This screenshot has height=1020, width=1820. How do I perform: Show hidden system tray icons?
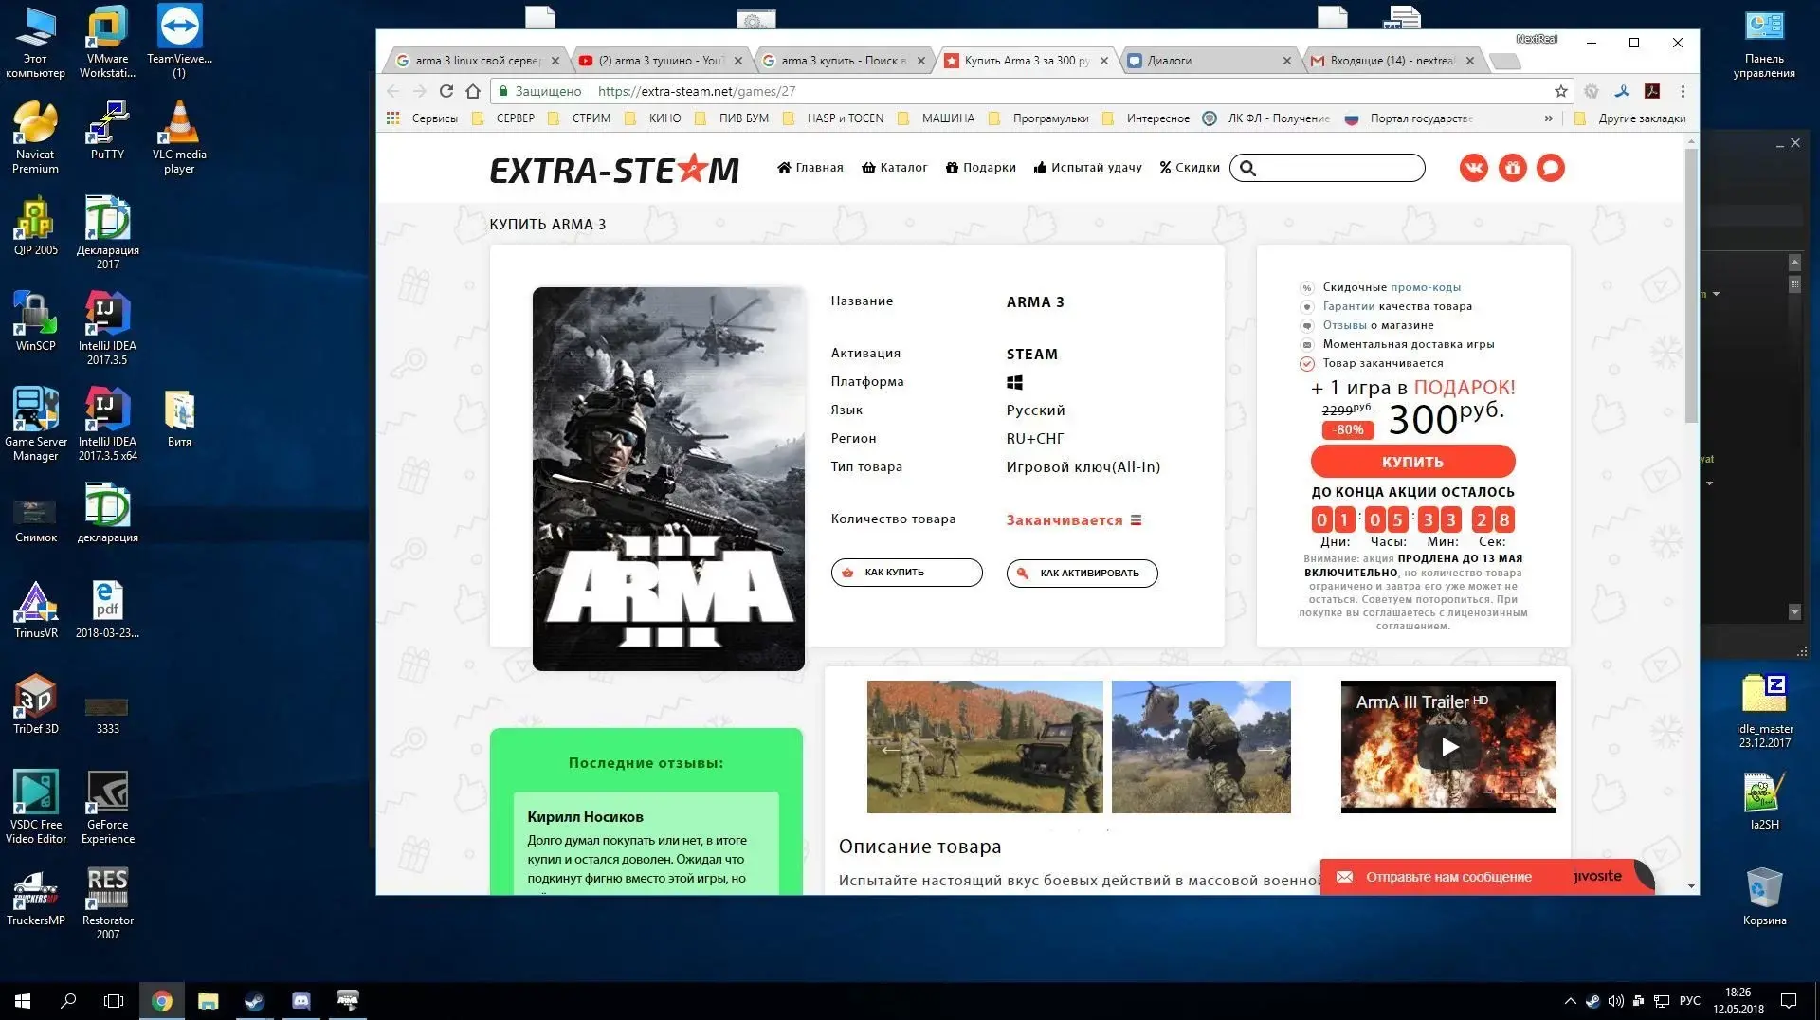[1570, 1001]
